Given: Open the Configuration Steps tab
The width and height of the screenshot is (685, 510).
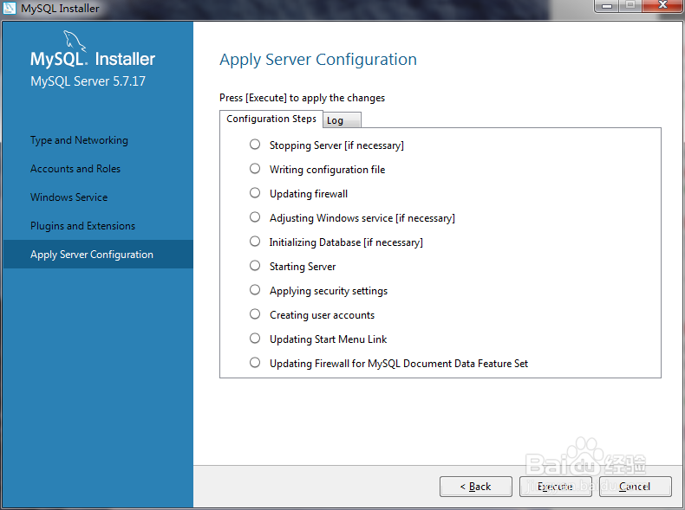Looking at the screenshot, I should [x=271, y=119].
